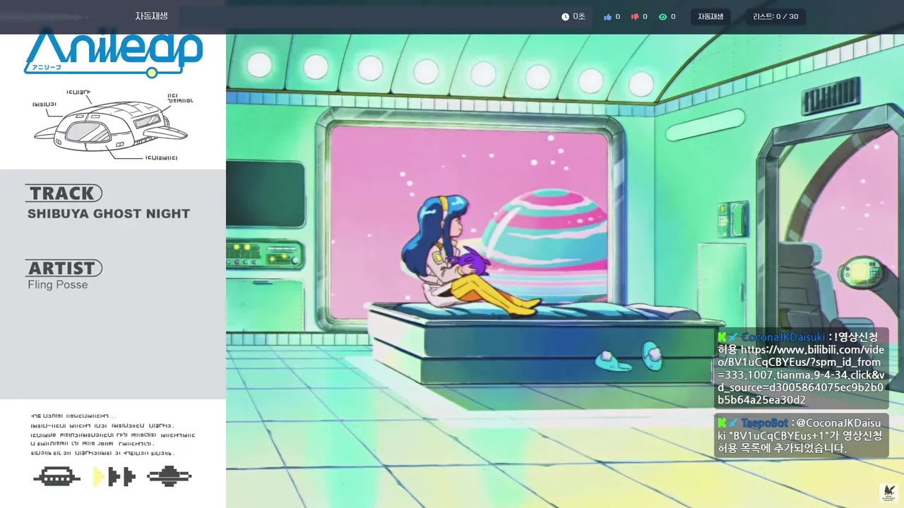The width and height of the screenshot is (904, 508).
Task: Click the alien-script description paragraph
Action: point(113,435)
